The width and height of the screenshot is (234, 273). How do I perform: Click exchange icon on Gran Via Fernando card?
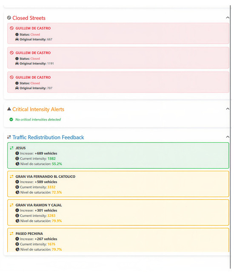tap(11, 177)
